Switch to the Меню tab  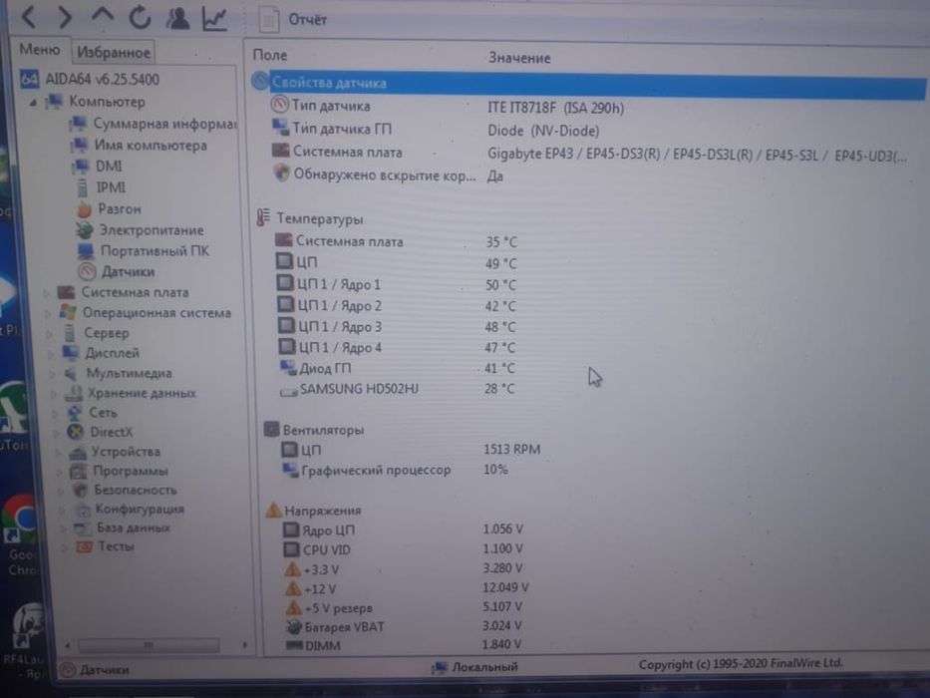click(x=40, y=49)
